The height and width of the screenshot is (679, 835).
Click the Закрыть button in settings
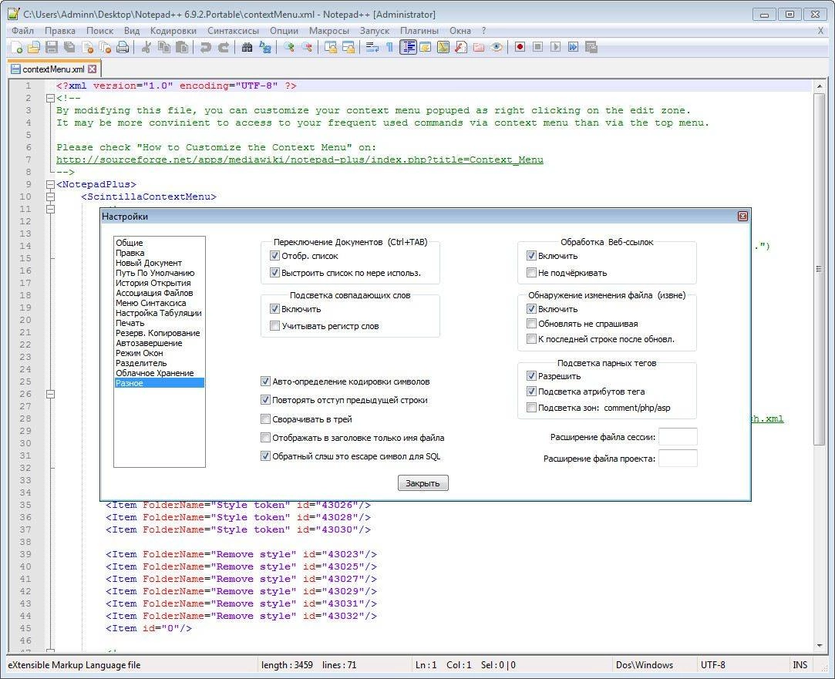(423, 483)
